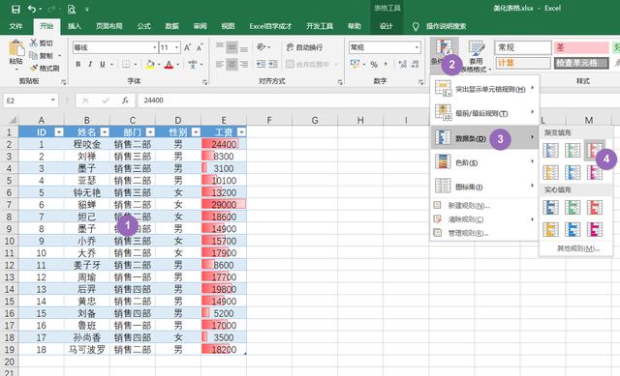Select blue gradient fill data bar
620x376 pixels.
coord(551,150)
